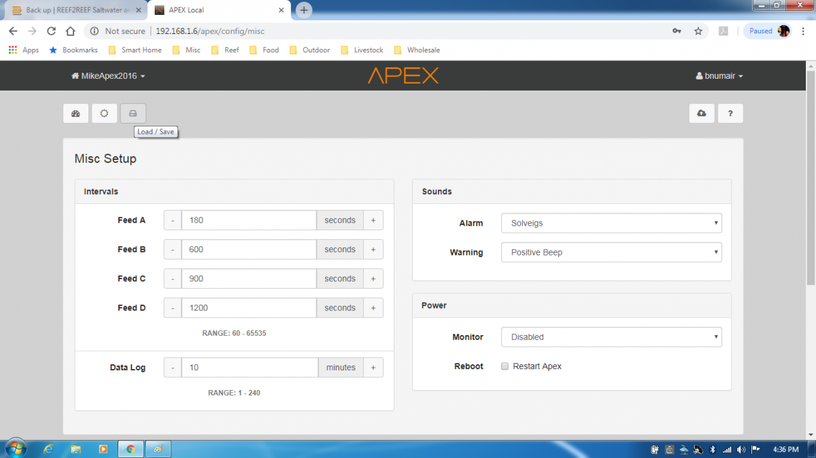Launch Internet Explorer from taskbar
The width and height of the screenshot is (816, 458).
pos(48,449)
